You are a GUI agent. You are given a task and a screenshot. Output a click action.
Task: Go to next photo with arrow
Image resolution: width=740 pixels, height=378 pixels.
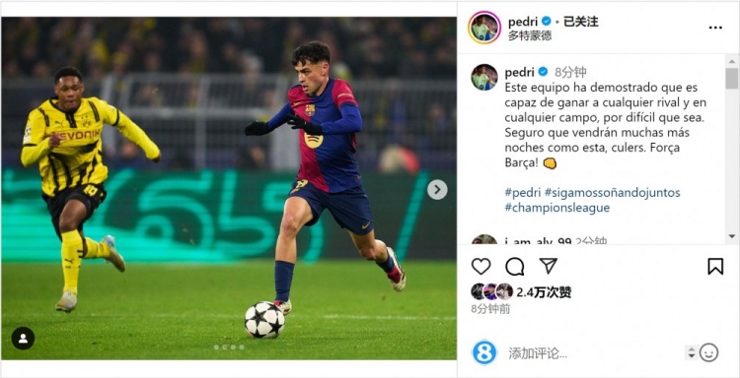tap(437, 189)
